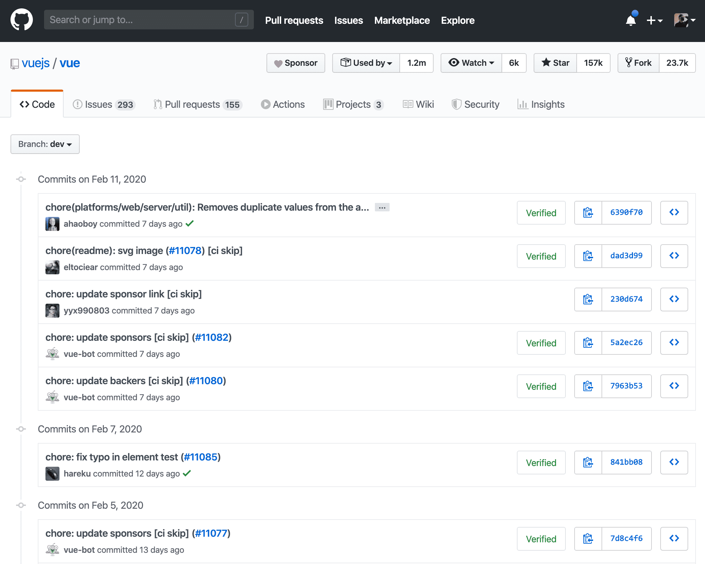View the 23.7k forks count
Image resolution: width=705 pixels, height=564 pixels.
[x=677, y=63]
